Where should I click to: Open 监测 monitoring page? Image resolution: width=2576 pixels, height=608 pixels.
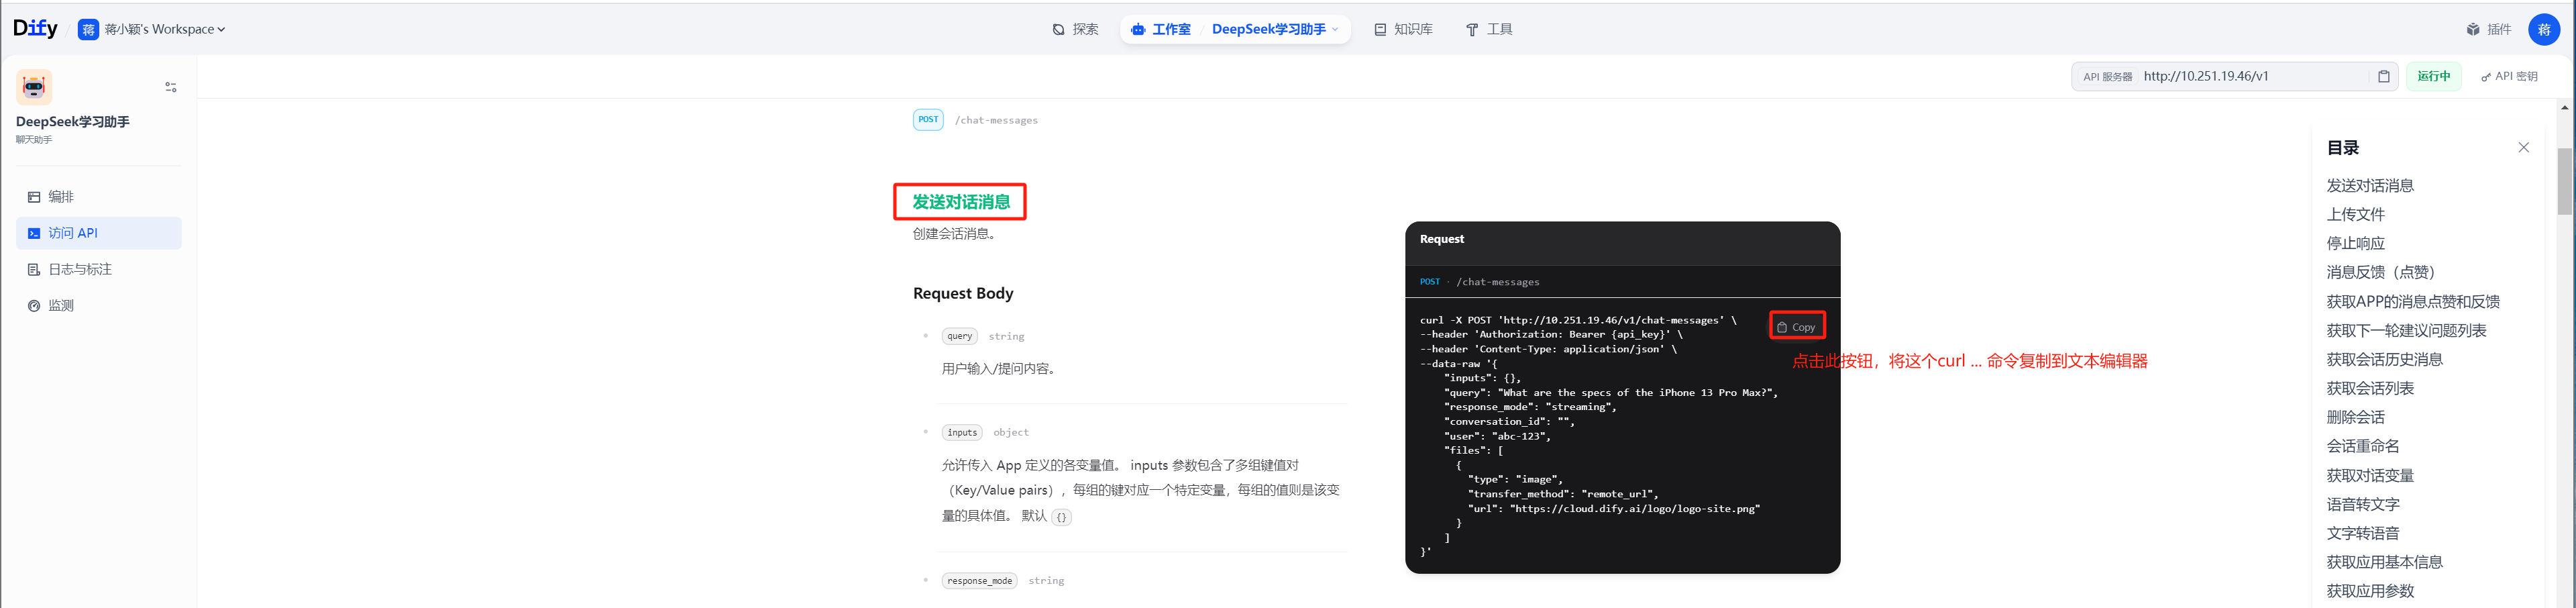(x=99, y=305)
